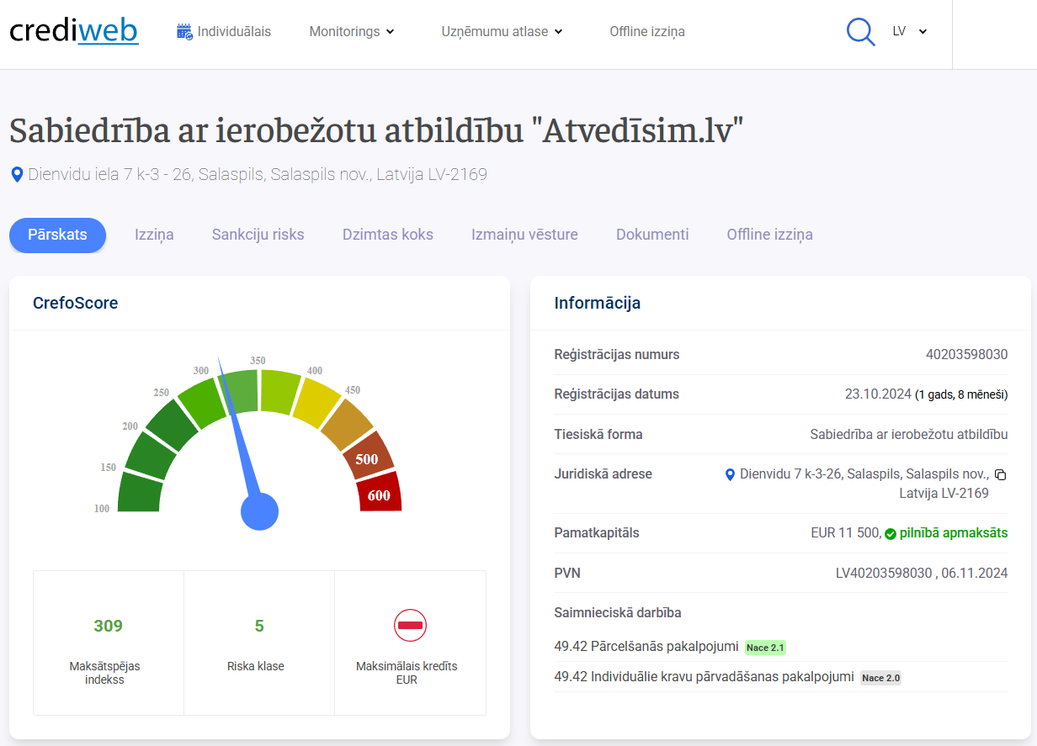Click the map pin icon under the company title
The height and width of the screenshot is (746, 1037).
16,175
